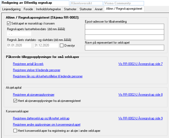Switch to the Annet tab
The image size is (169, 138).
pos(99,9)
